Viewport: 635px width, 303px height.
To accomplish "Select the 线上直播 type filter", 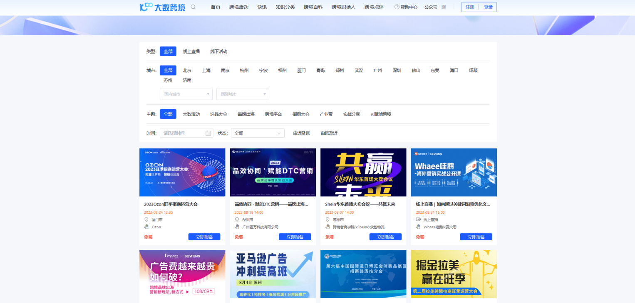I will point(191,51).
